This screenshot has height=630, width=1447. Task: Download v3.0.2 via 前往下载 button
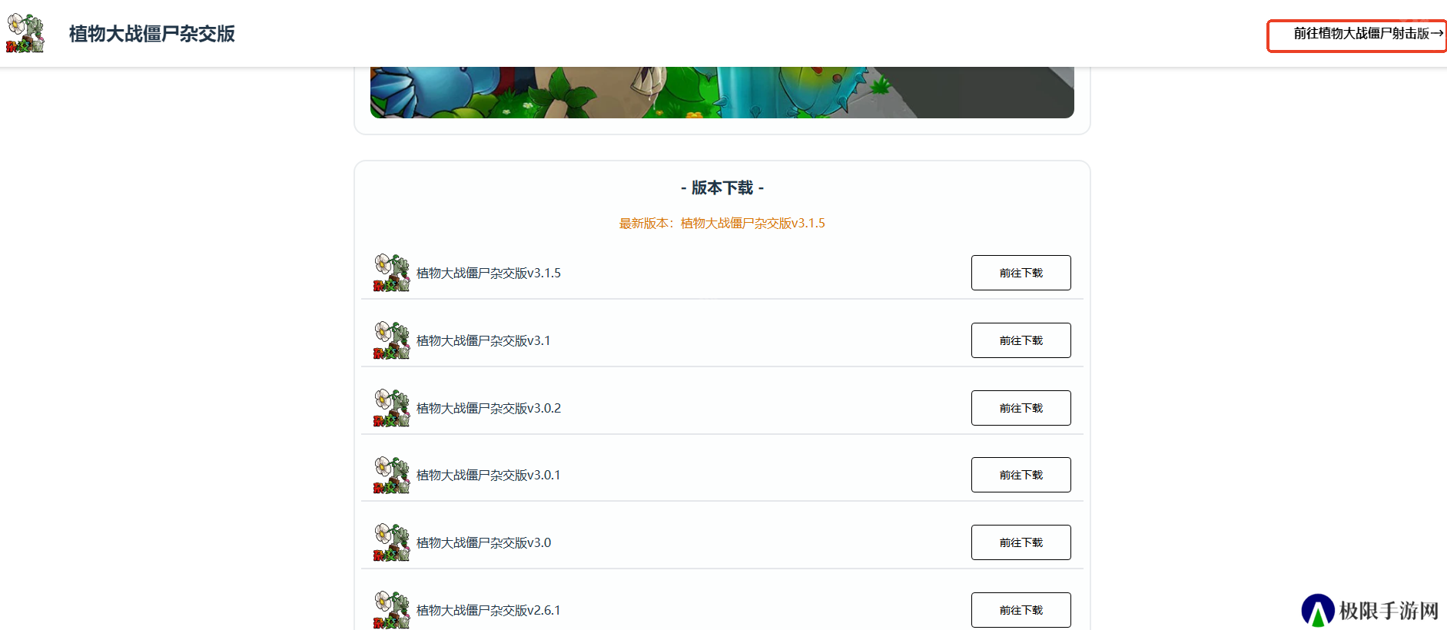point(1021,408)
